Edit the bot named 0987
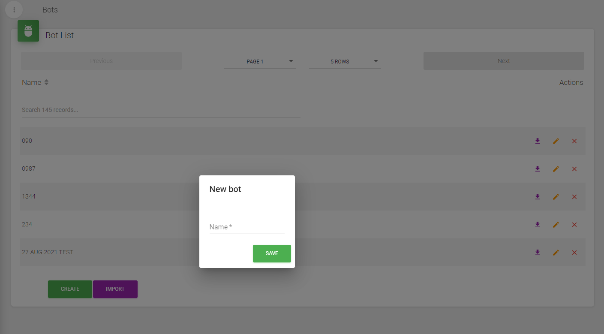 click(556, 169)
